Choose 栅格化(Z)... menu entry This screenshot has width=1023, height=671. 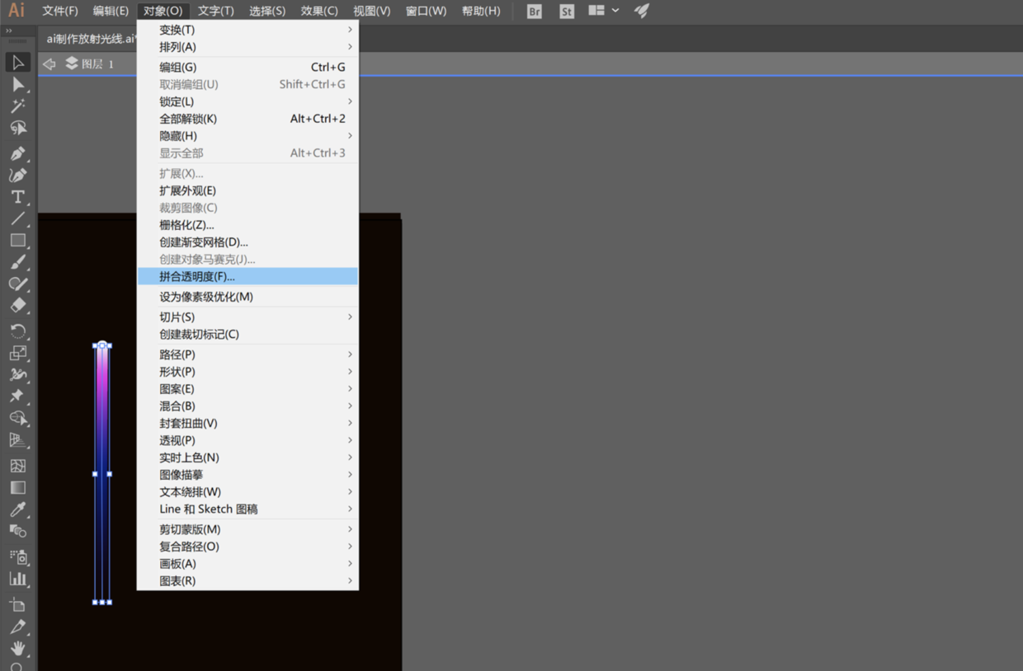point(247,225)
